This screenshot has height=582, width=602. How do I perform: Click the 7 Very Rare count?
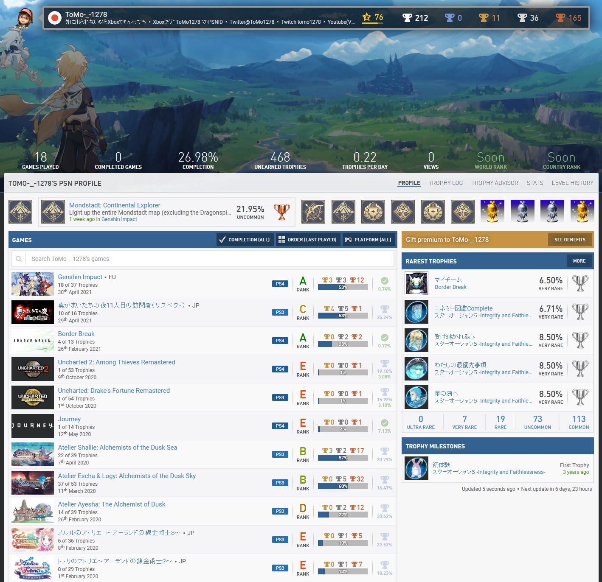pyautogui.click(x=464, y=422)
